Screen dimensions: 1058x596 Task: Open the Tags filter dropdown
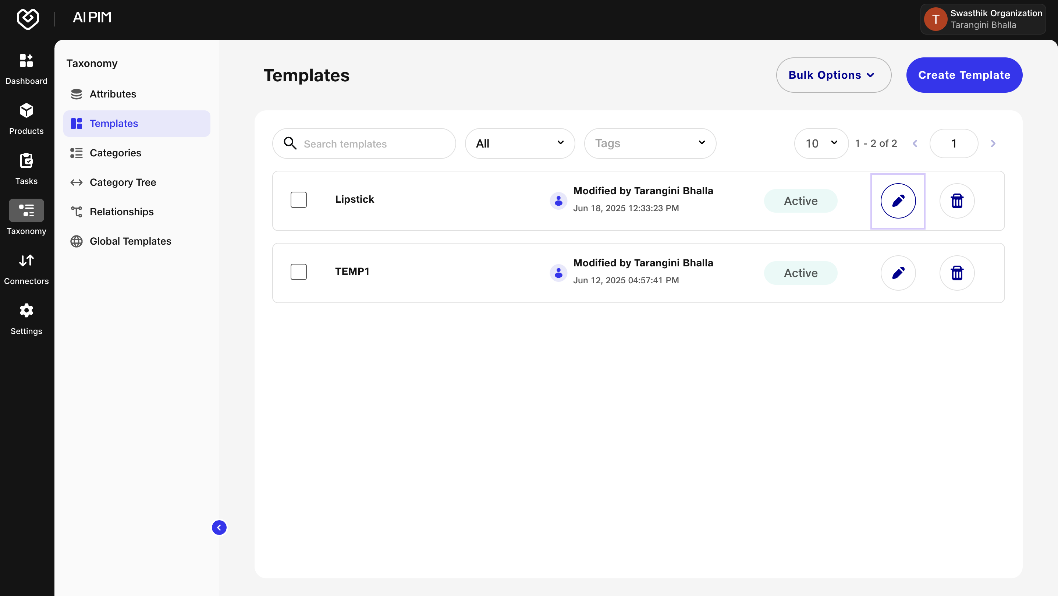[x=650, y=143]
